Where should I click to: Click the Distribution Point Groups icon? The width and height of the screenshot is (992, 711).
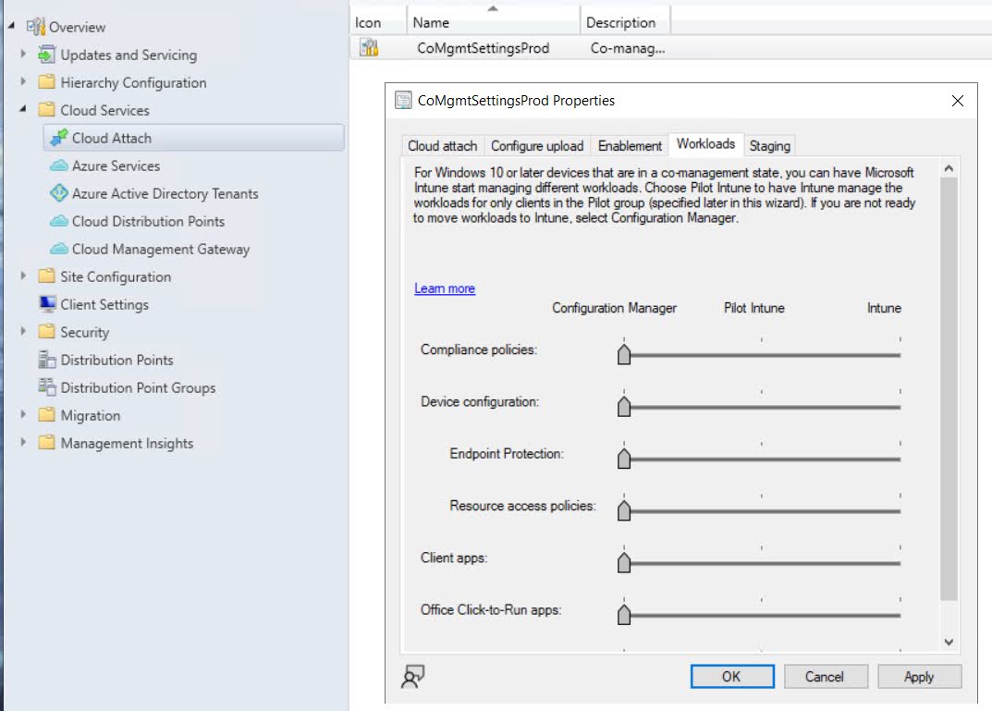(x=47, y=387)
